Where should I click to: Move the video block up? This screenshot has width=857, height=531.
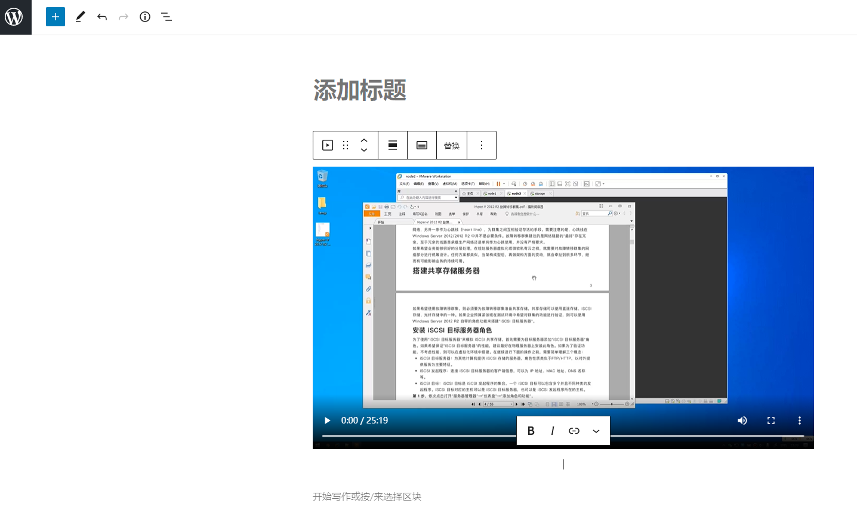pyautogui.click(x=364, y=140)
